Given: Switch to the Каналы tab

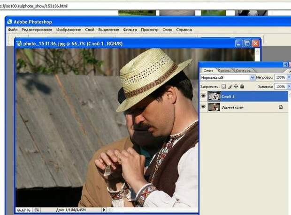Looking at the screenshot, I should [x=224, y=71].
